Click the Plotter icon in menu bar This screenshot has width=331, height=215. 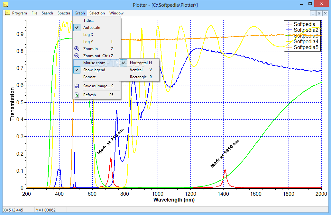click(7, 13)
